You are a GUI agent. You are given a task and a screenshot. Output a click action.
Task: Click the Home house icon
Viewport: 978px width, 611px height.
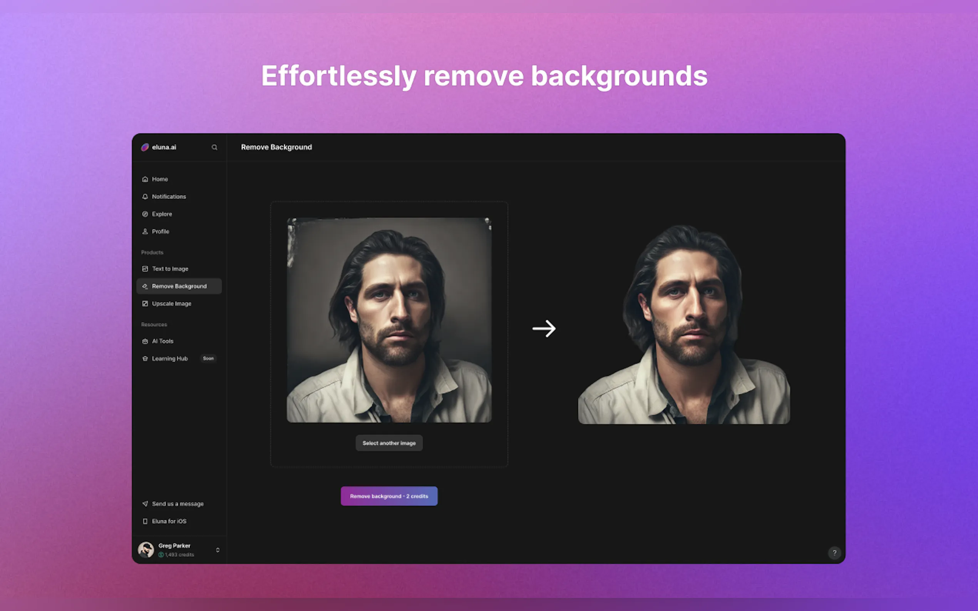[145, 179]
